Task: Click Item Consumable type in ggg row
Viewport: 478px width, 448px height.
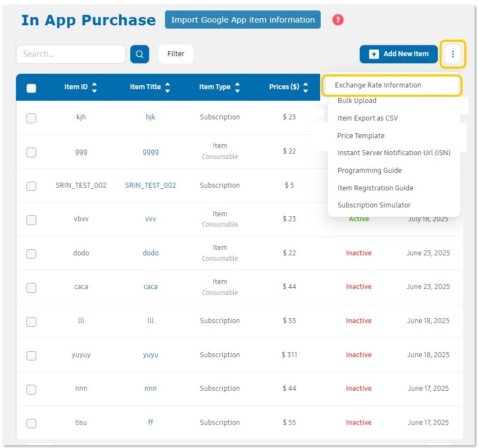Action: point(220,151)
